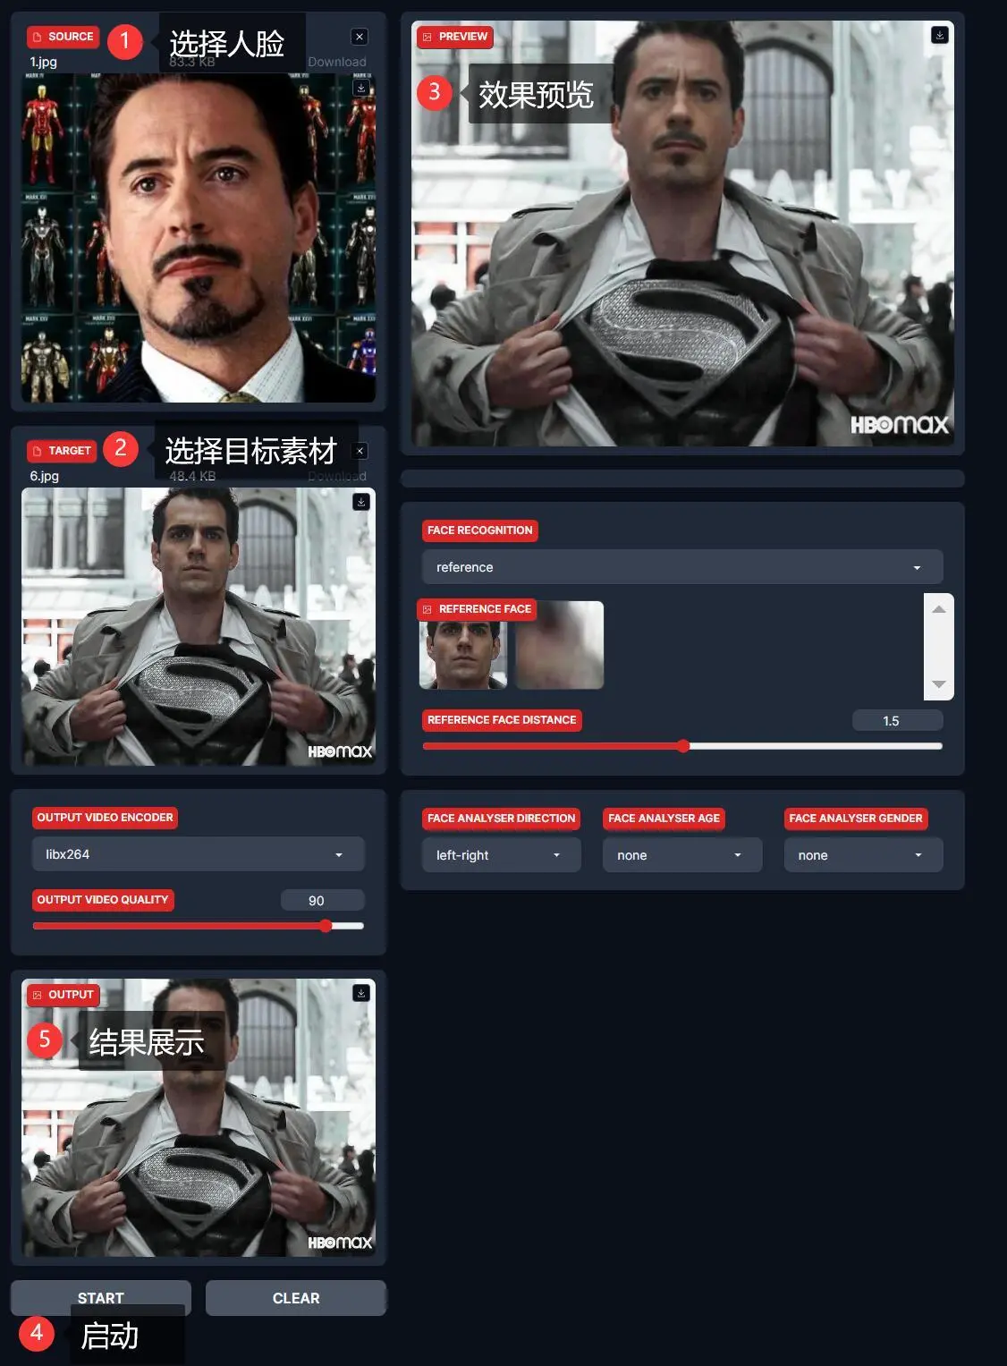This screenshot has width=1007, height=1366.
Task: Click download icon on target image
Action: pyautogui.click(x=360, y=502)
